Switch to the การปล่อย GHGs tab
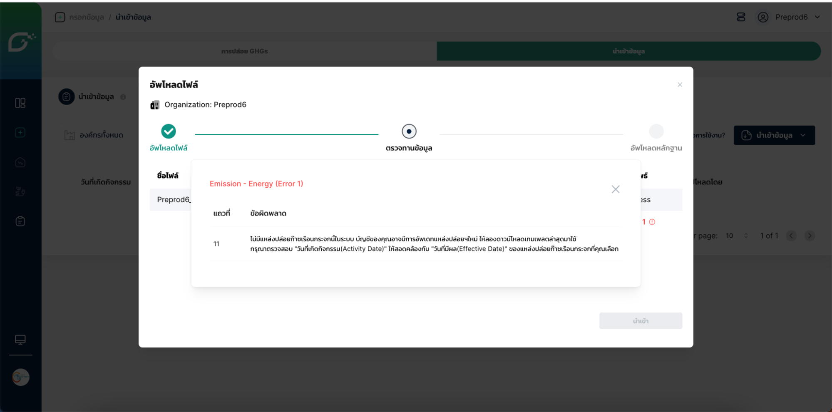832x412 pixels. tap(244, 51)
